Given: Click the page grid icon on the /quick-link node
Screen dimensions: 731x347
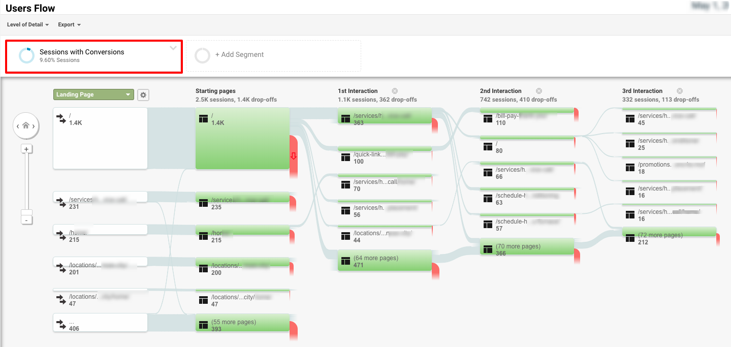Looking at the screenshot, I should point(344,157).
